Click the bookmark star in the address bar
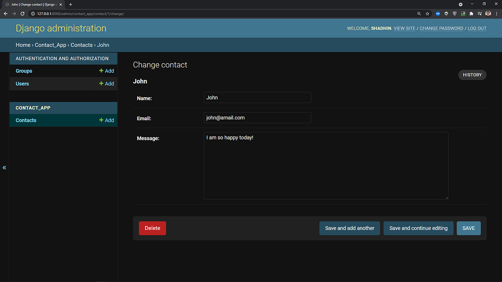The image size is (502, 282). (427, 13)
